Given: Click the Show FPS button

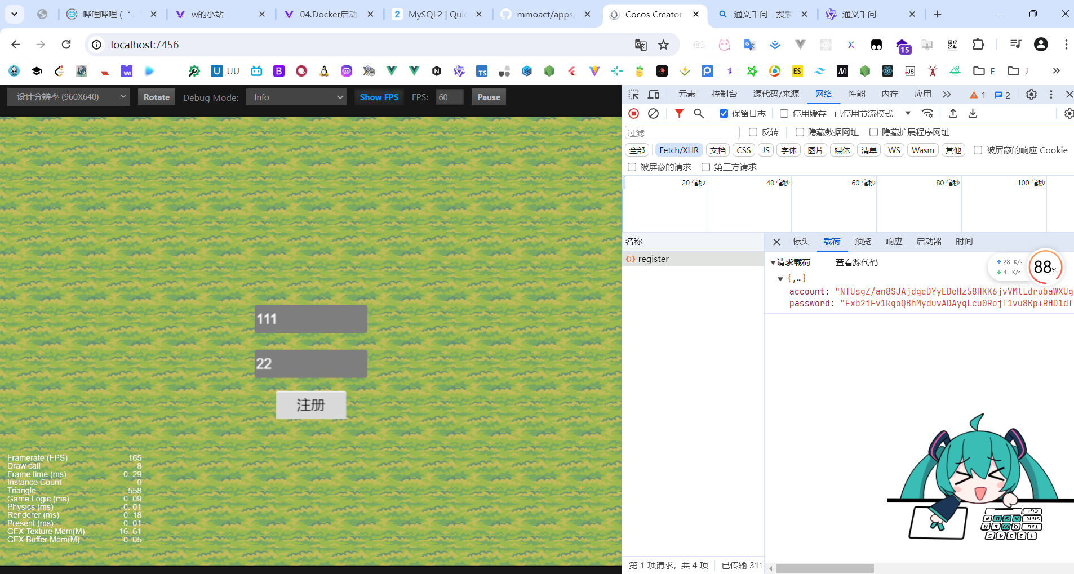Looking at the screenshot, I should [x=379, y=97].
